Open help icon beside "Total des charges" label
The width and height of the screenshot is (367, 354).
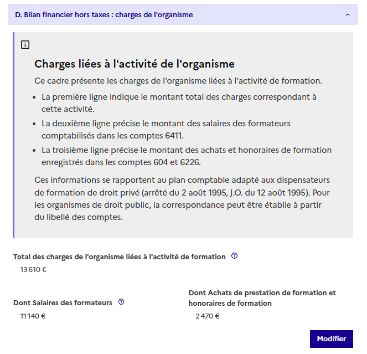click(234, 256)
